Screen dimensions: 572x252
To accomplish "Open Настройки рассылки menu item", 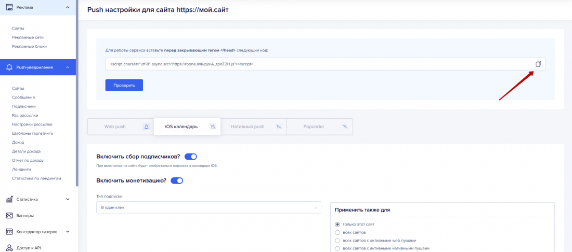I will 32,124.
